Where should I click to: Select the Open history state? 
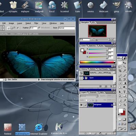tap(96, 78)
